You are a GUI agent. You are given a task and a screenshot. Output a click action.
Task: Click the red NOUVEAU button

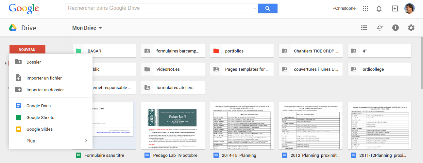[x=27, y=50]
